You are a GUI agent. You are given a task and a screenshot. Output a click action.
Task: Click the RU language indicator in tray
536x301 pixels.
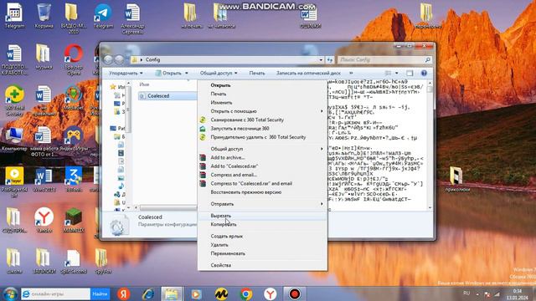(466, 293)
